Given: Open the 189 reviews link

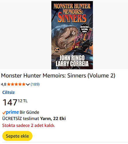Looking at the screenshot, I should coord(35,84).
